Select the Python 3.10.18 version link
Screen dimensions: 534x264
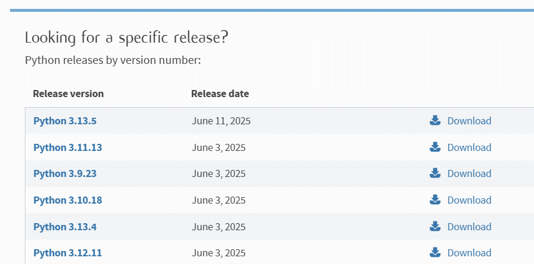pos(67,200)
